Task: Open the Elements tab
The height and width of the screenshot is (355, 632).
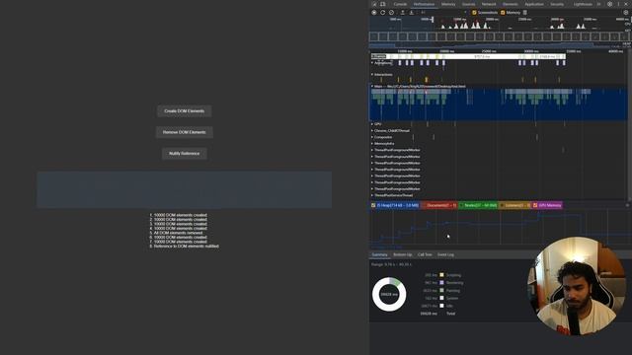Action: (x=511, y=4)
